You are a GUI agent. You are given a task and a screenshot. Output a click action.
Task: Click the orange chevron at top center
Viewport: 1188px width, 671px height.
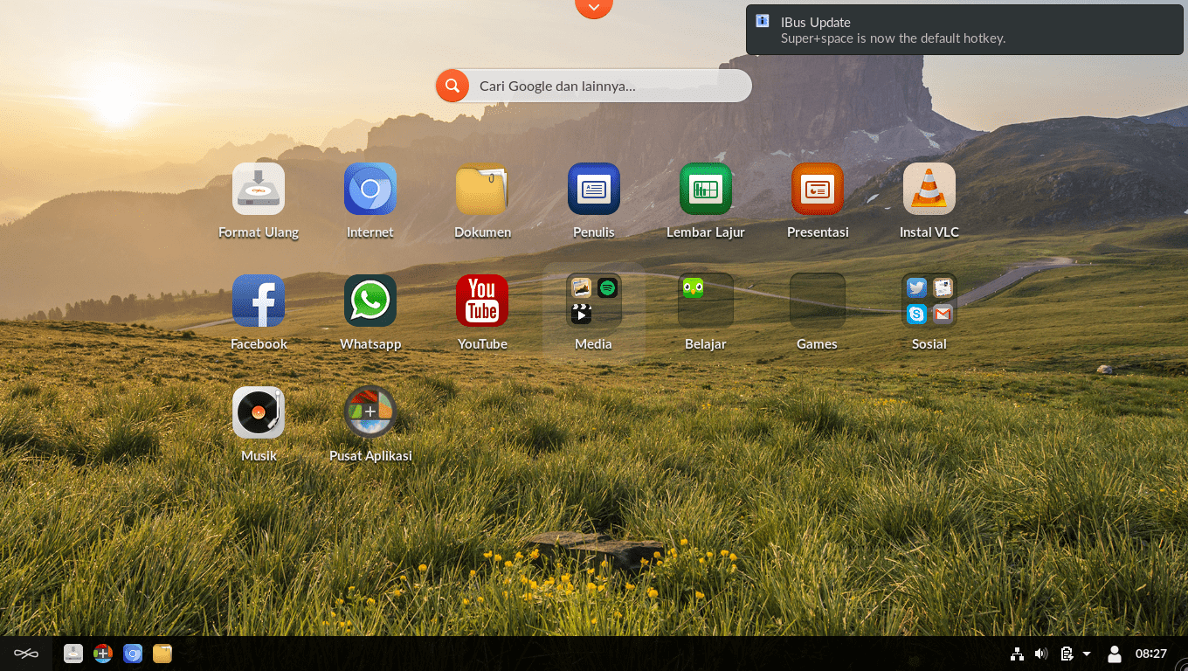594,8
